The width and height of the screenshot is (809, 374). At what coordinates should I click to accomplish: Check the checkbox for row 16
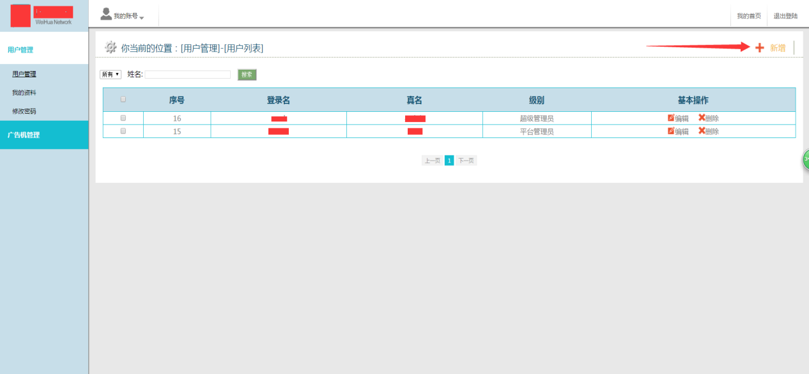123,118
